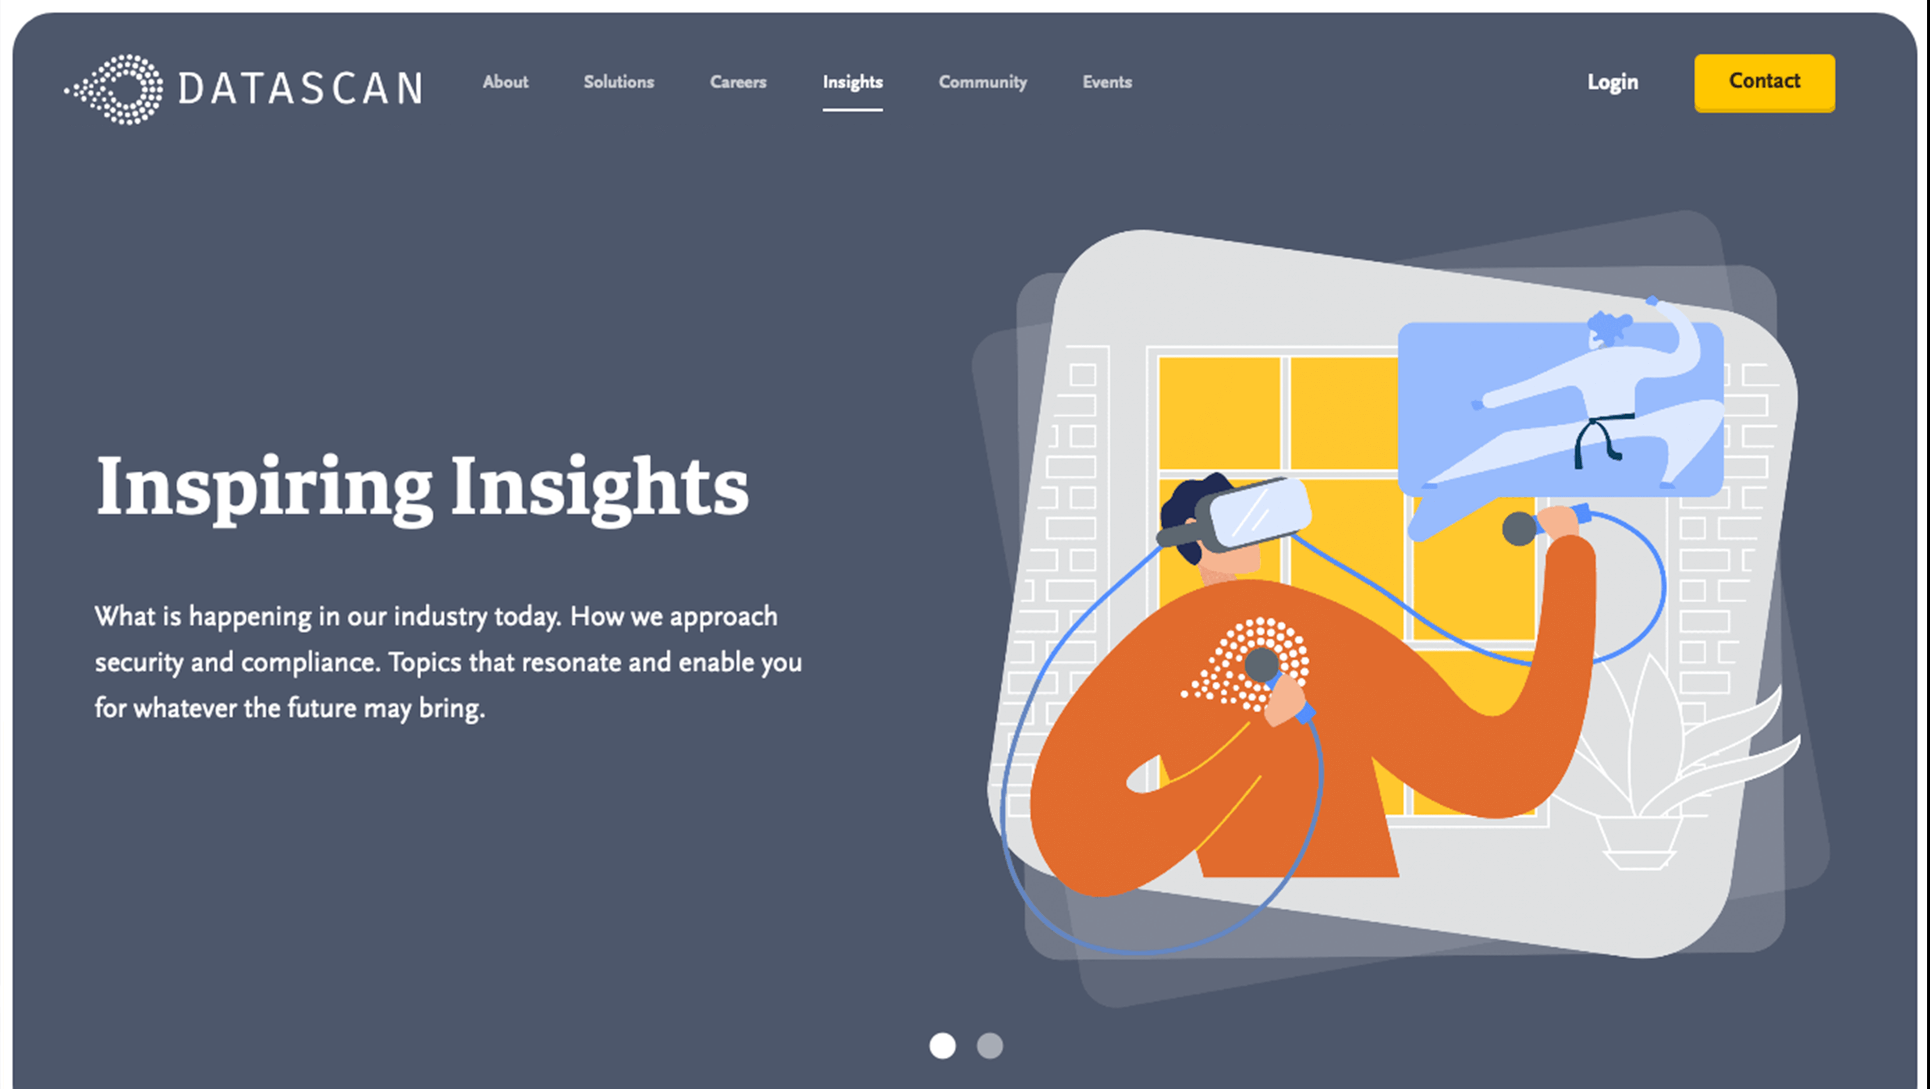Screen dimensions: 1930x1089
Task: Expand the About navigation menu
Action: pos(505,82)
